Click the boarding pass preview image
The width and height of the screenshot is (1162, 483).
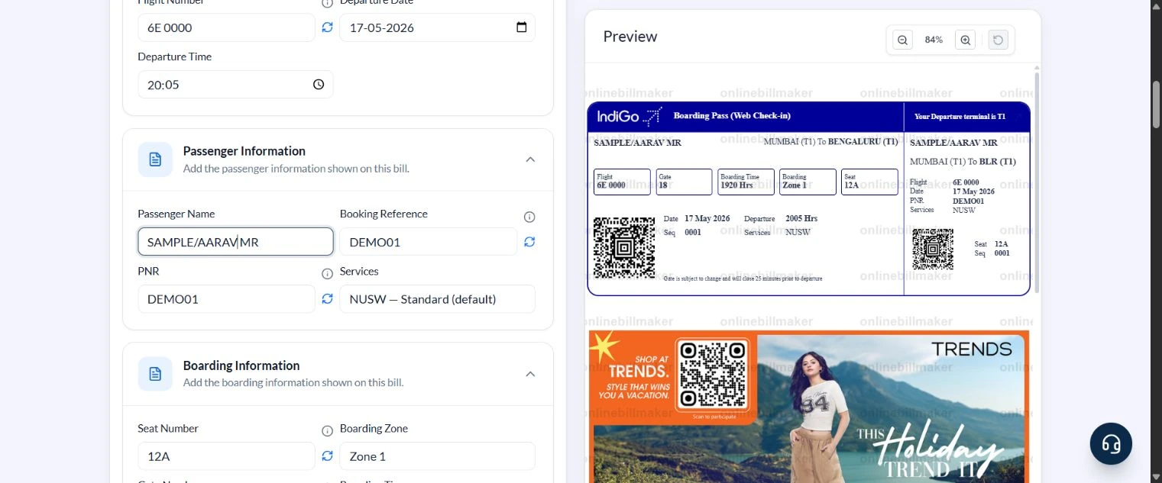click(808, 198)
